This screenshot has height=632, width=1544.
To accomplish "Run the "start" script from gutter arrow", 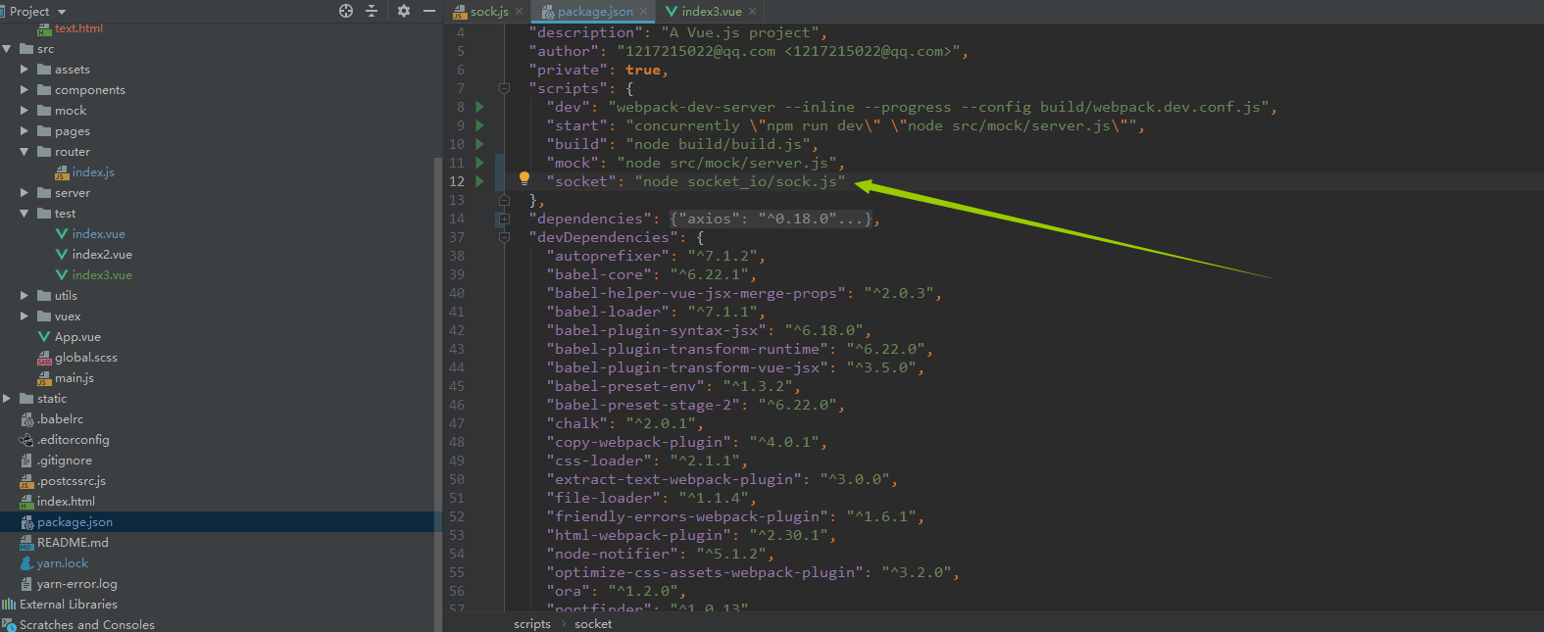I will click(x=479, y=125).
